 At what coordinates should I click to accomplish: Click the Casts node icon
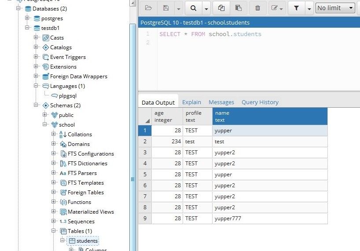[46, 38]
